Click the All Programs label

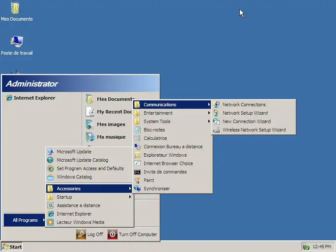pyautogui.click(x=25, y=220)
